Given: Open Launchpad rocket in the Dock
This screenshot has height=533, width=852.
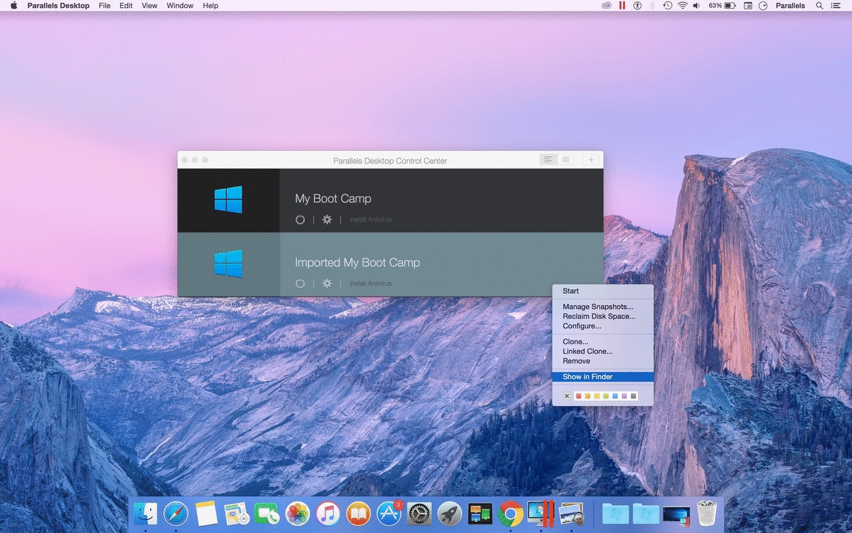Looking at the screenshot, I should pyautogui.click(x=450, y=513).
